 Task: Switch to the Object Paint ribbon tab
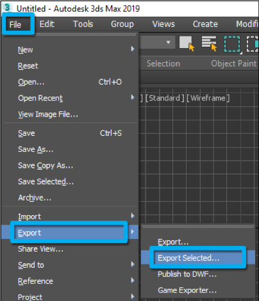pyautogui.click(x=234, y=63)
